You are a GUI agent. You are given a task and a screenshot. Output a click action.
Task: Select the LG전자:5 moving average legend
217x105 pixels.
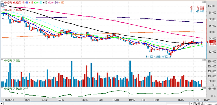click(x=19, y=3)
